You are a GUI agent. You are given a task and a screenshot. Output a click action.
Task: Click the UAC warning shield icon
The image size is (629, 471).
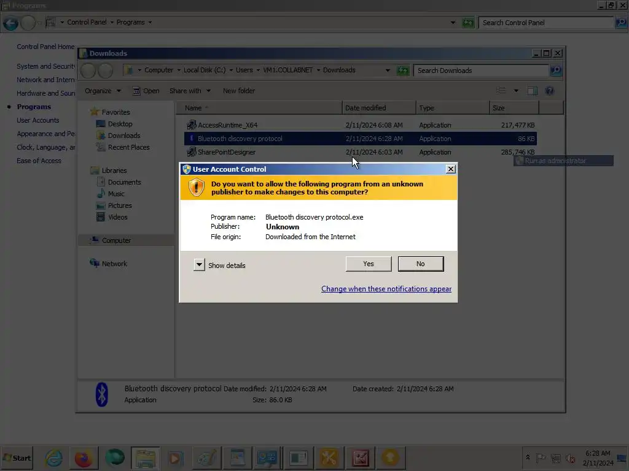pyautogui.click(x=196, y=188)
